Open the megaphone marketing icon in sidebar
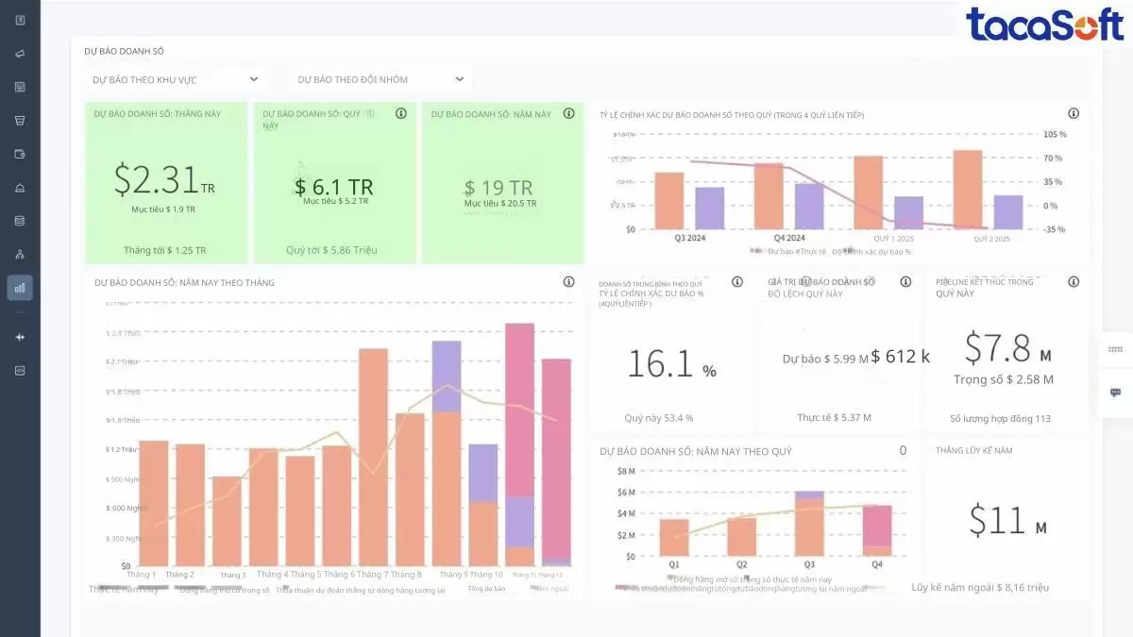1133x637 pixels. 20,53
